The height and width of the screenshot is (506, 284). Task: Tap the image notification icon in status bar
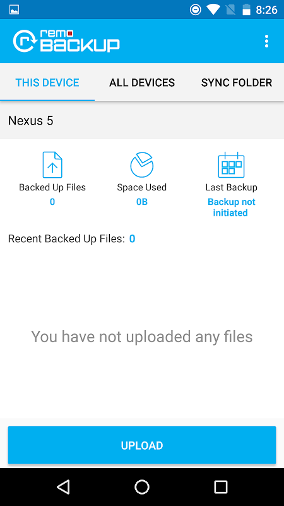click(14, 9)
